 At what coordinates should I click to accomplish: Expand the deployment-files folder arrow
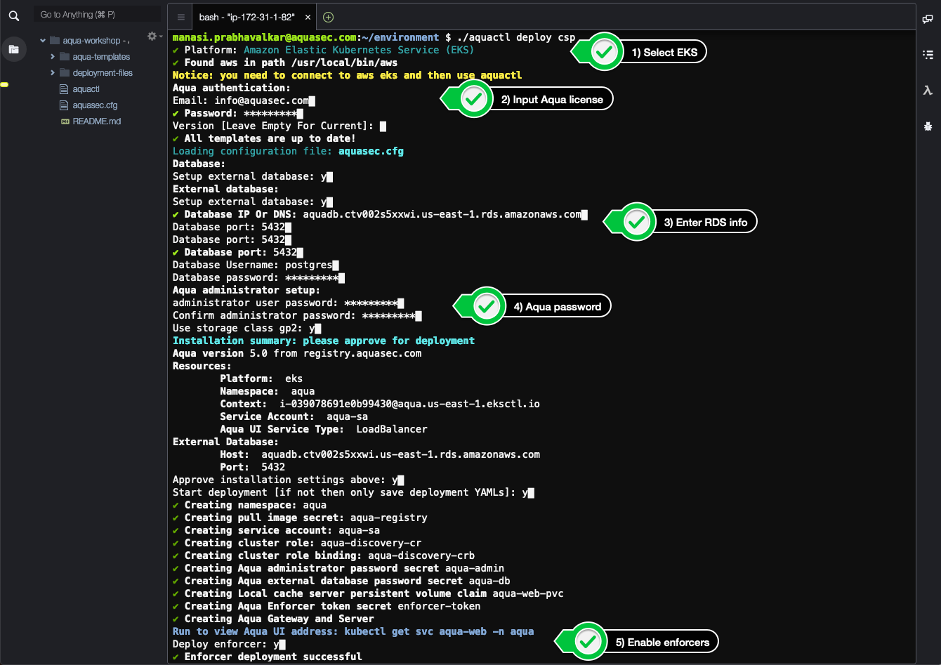click(x=53, y=73)
